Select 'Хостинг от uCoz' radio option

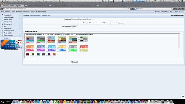[x=64, y=35]
